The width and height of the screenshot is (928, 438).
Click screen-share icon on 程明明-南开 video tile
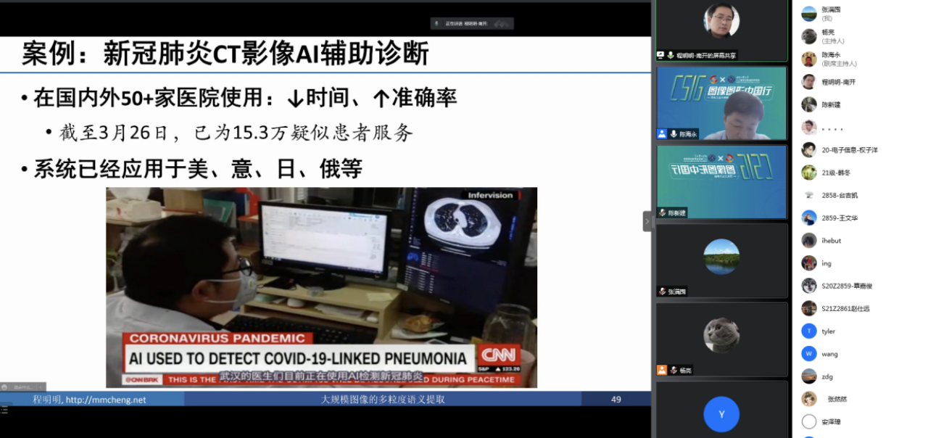(660, 55)
